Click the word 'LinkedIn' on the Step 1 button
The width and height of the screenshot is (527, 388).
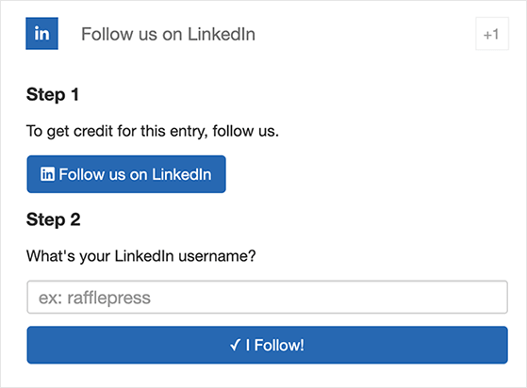pos(182,174)
